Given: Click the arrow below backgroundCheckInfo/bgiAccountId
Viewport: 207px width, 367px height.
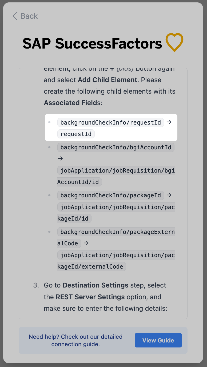Looking at the screenshot, I should tap(60, 158).
